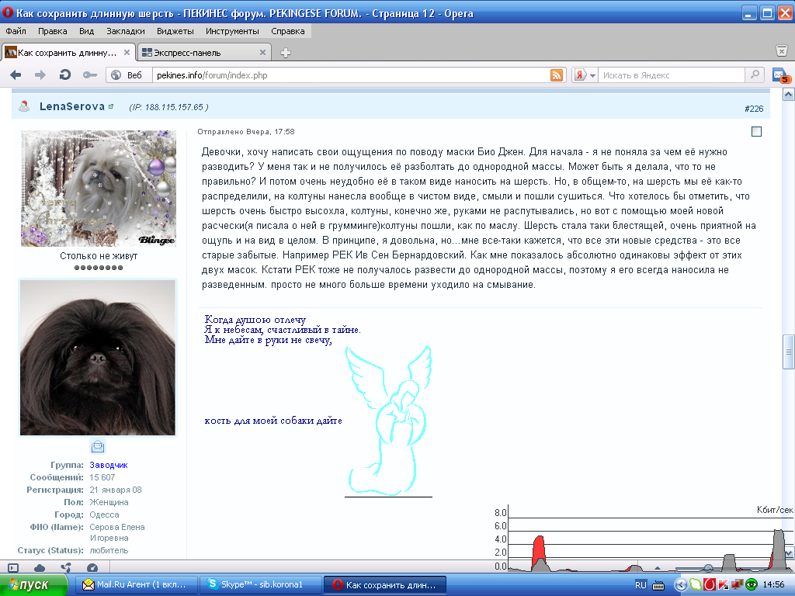Open the closed tabs trash icon
The image size is (795, 596).
[781, 50]
